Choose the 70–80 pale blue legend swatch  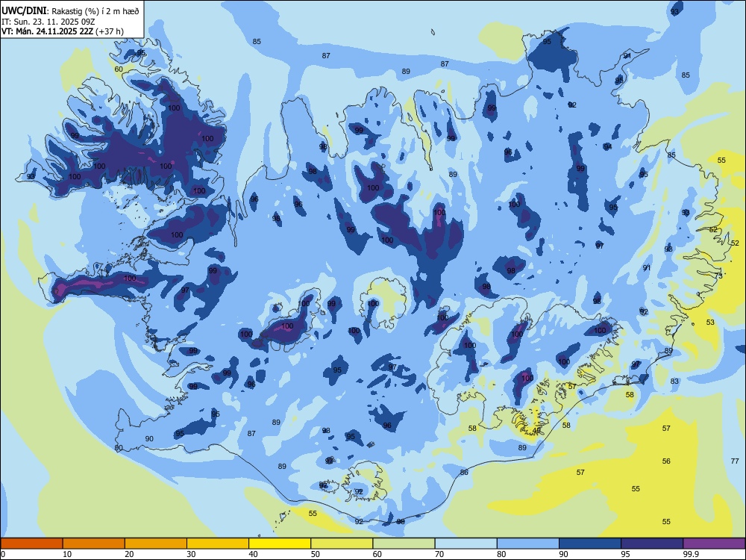click(x=466, y=544)
